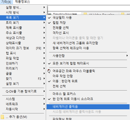Viewport: 130px width, 120px height.
Task: Click the 파일형식 컬럼 entry
Action: pos(88,119)
